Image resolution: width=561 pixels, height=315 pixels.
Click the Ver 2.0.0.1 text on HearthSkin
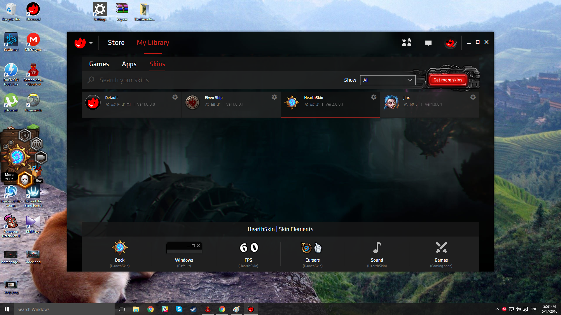pos(334,104)
